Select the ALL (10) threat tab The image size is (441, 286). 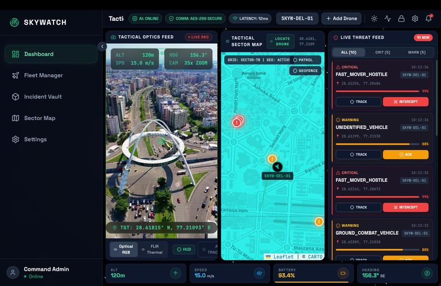point(349,52)
